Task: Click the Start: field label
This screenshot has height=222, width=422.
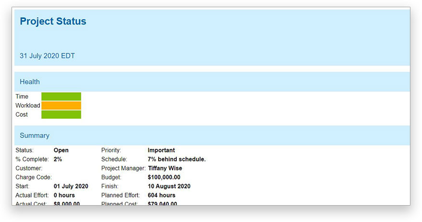Action: pos(22,186)
